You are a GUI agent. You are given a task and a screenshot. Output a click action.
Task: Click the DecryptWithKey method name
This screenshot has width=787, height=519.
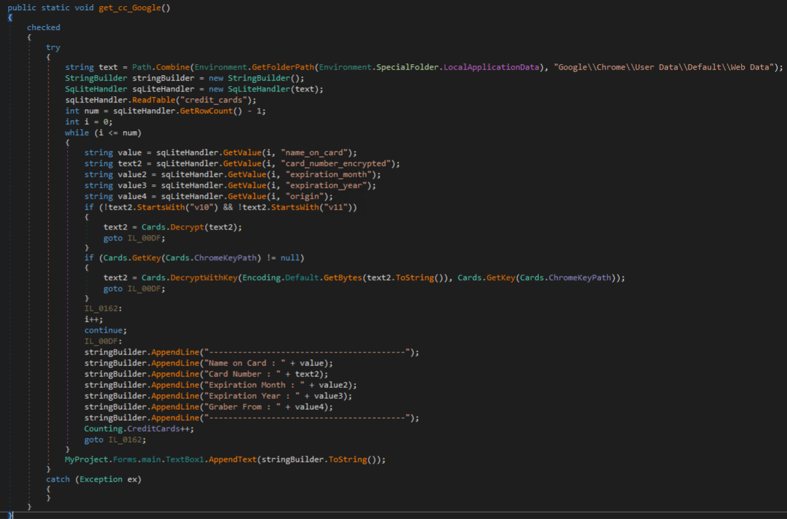click(204, 278)
